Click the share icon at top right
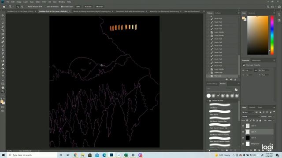 279,7
